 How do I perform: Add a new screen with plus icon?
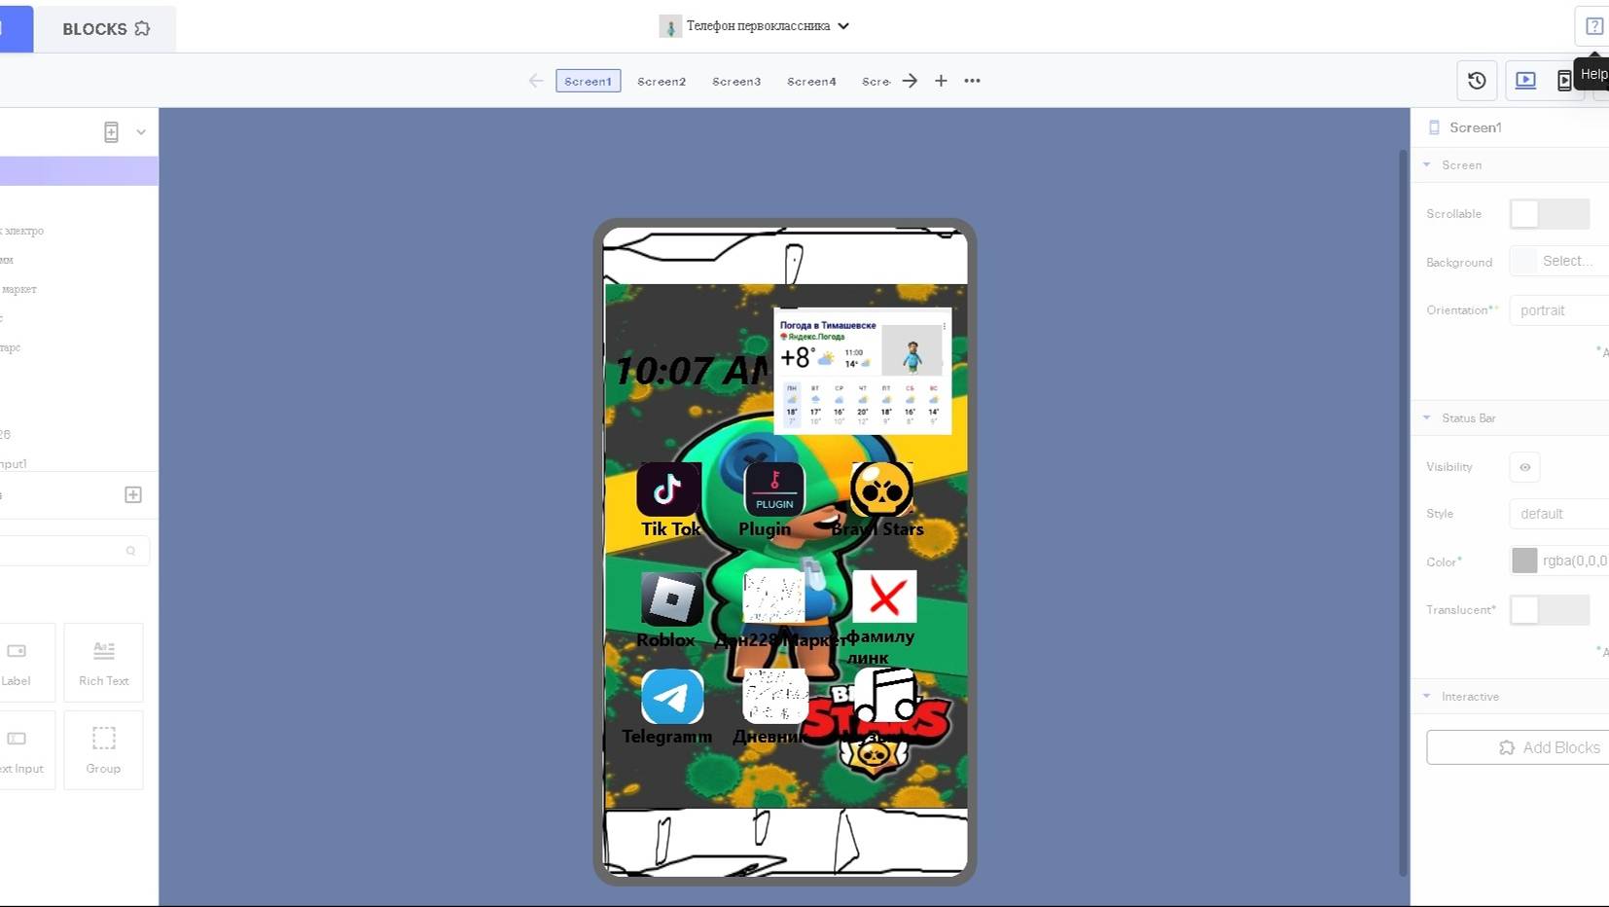(x=941, y=81)
